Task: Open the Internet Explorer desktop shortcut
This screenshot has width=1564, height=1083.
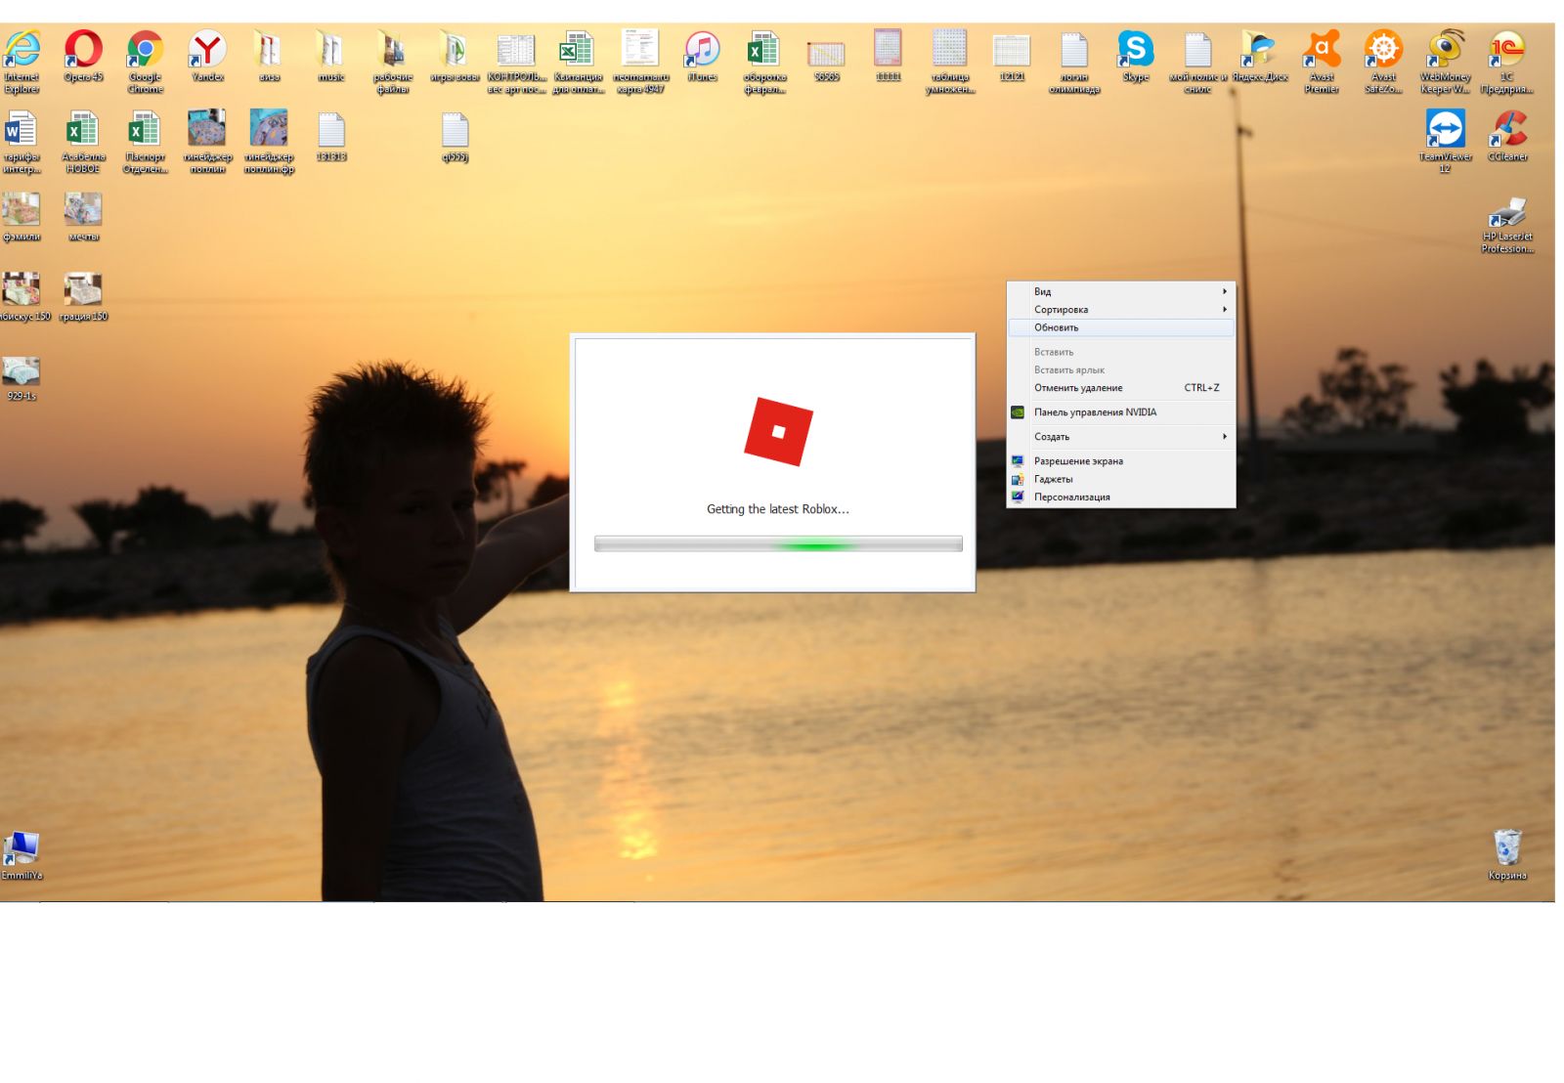Action: (x=22, y=61)
